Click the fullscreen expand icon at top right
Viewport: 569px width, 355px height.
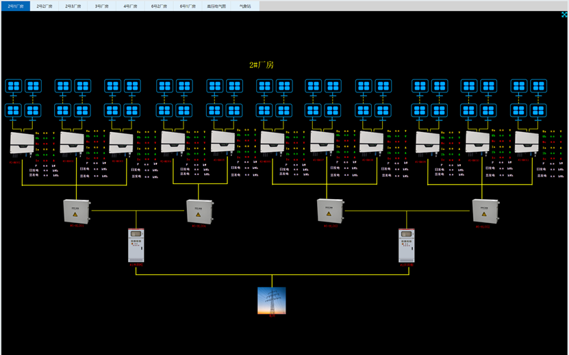coord(564,14)
